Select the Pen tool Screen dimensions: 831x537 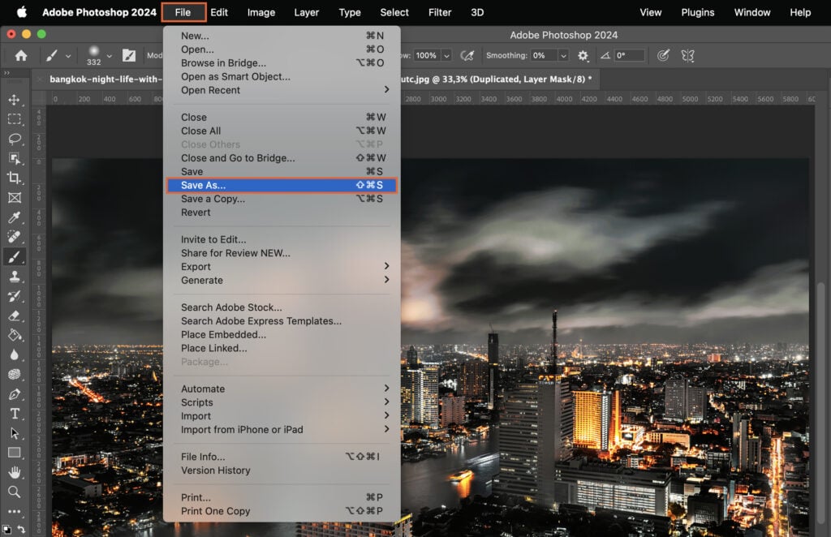[x=16, y=394]
